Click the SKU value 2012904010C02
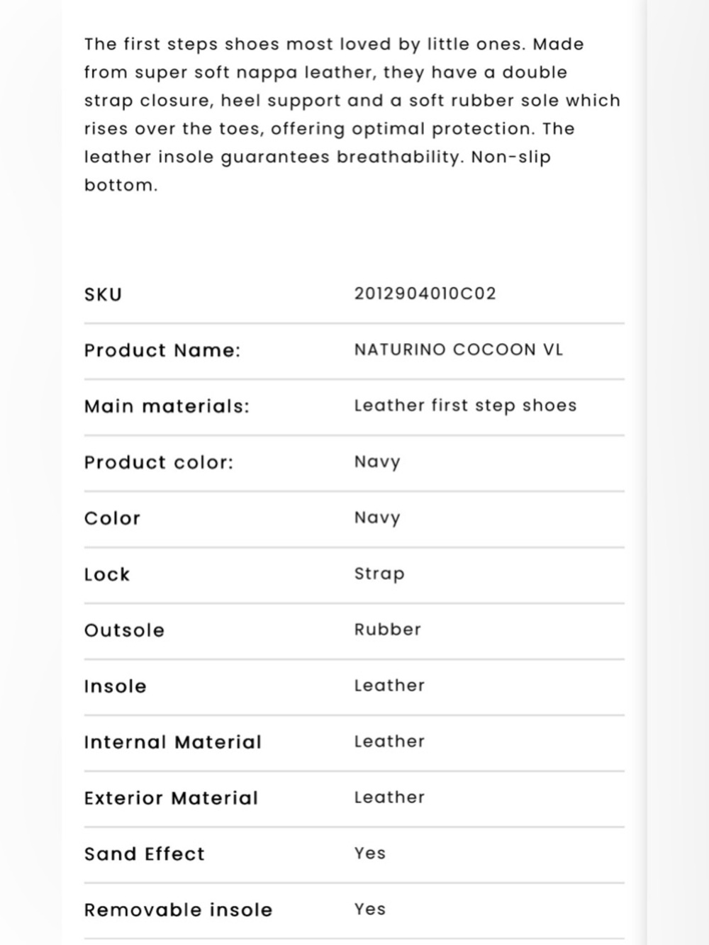Screen dimensions: 709x945 pyautogui.click(x=425, y=293)
